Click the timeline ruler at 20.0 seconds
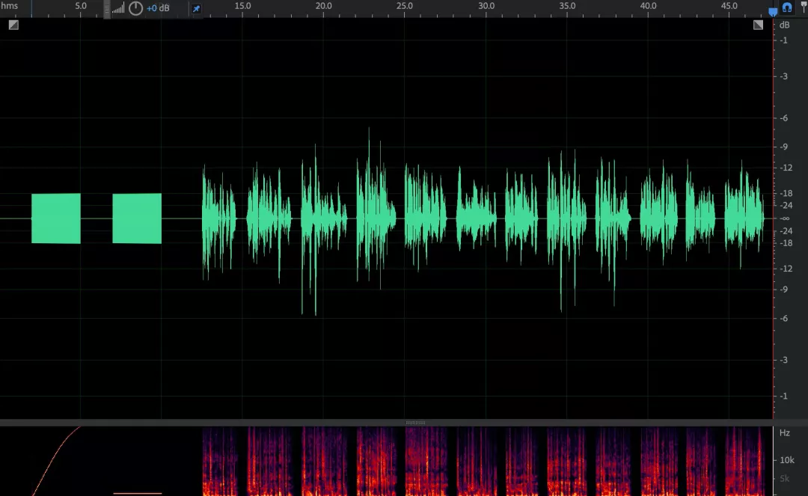808x496 pixels. 324,6
